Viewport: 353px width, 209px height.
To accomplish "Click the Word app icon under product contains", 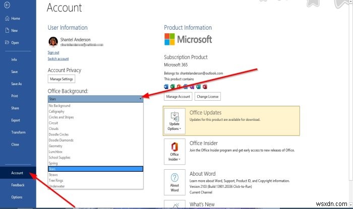I will point(166,87).
